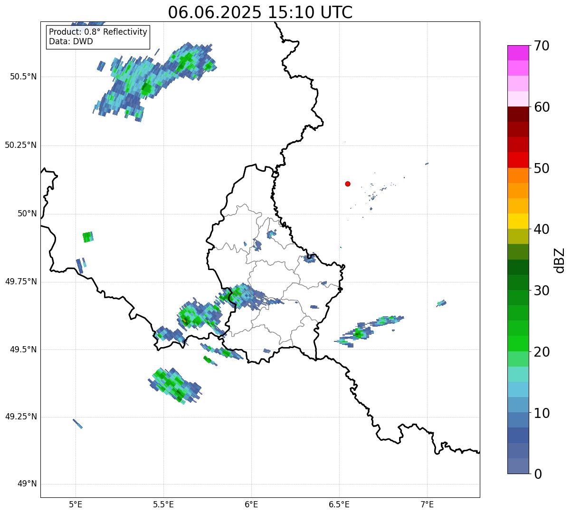Click the 49.25°N latitude label
The image size is (571, 514).
pyautogui.click(x=21, y=417)
